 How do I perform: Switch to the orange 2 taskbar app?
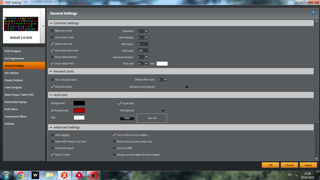64,175
